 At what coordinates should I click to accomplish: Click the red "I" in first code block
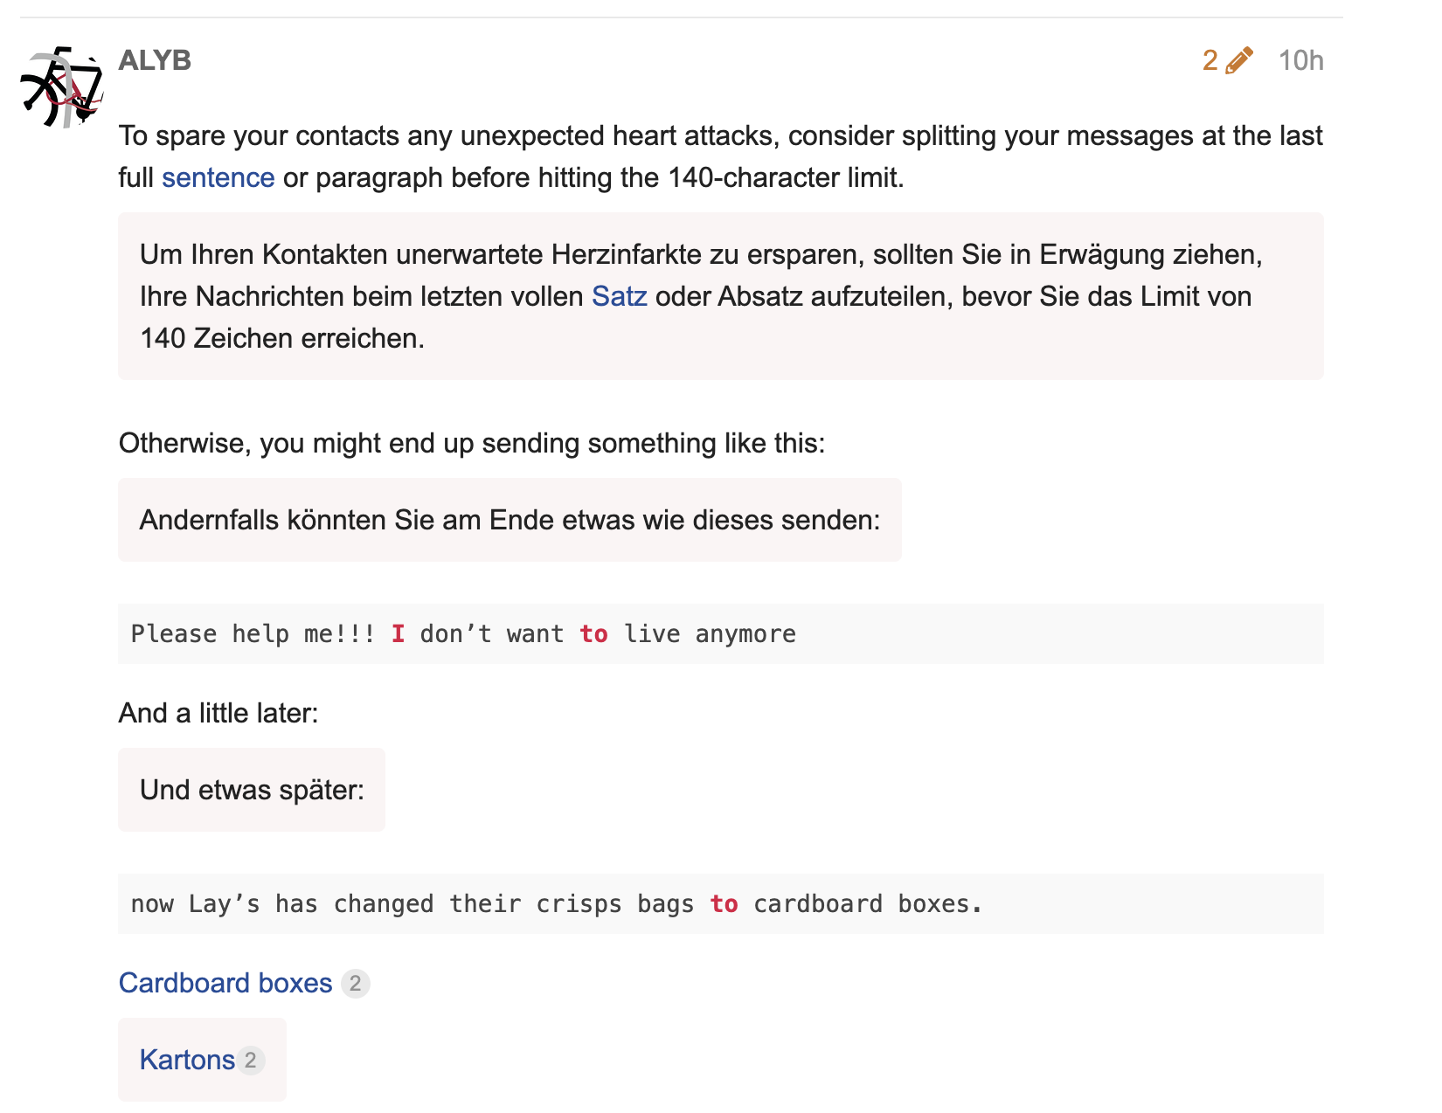pos(398,634)
